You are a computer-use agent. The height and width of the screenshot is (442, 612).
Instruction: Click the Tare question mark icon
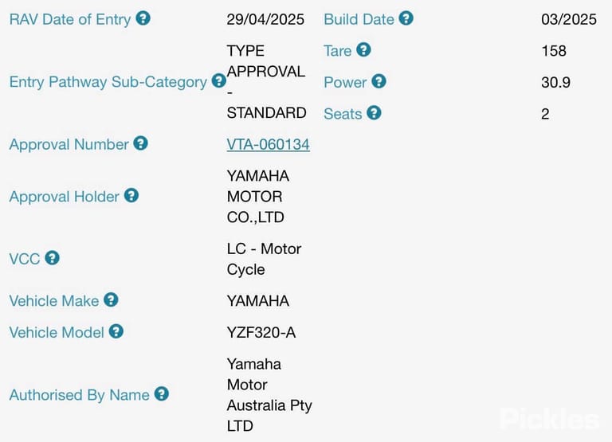click(363, 50)
